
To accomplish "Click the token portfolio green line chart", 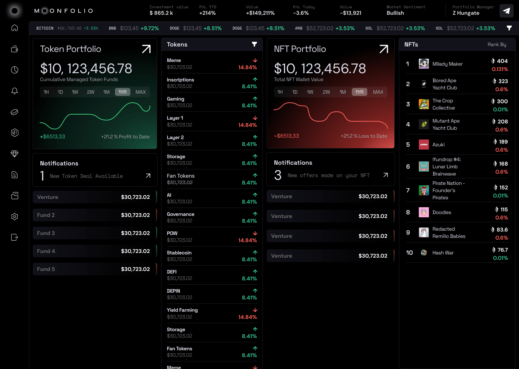I will coord(95,115).
